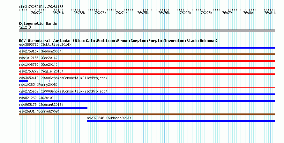Viewport: 284px width, 143px height.
Task: Select the red nsv1008795 loss bar
Action: click(147, 68)
